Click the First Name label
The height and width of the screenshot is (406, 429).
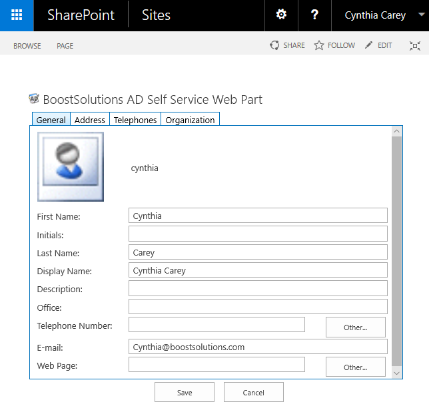coord(59,216)
